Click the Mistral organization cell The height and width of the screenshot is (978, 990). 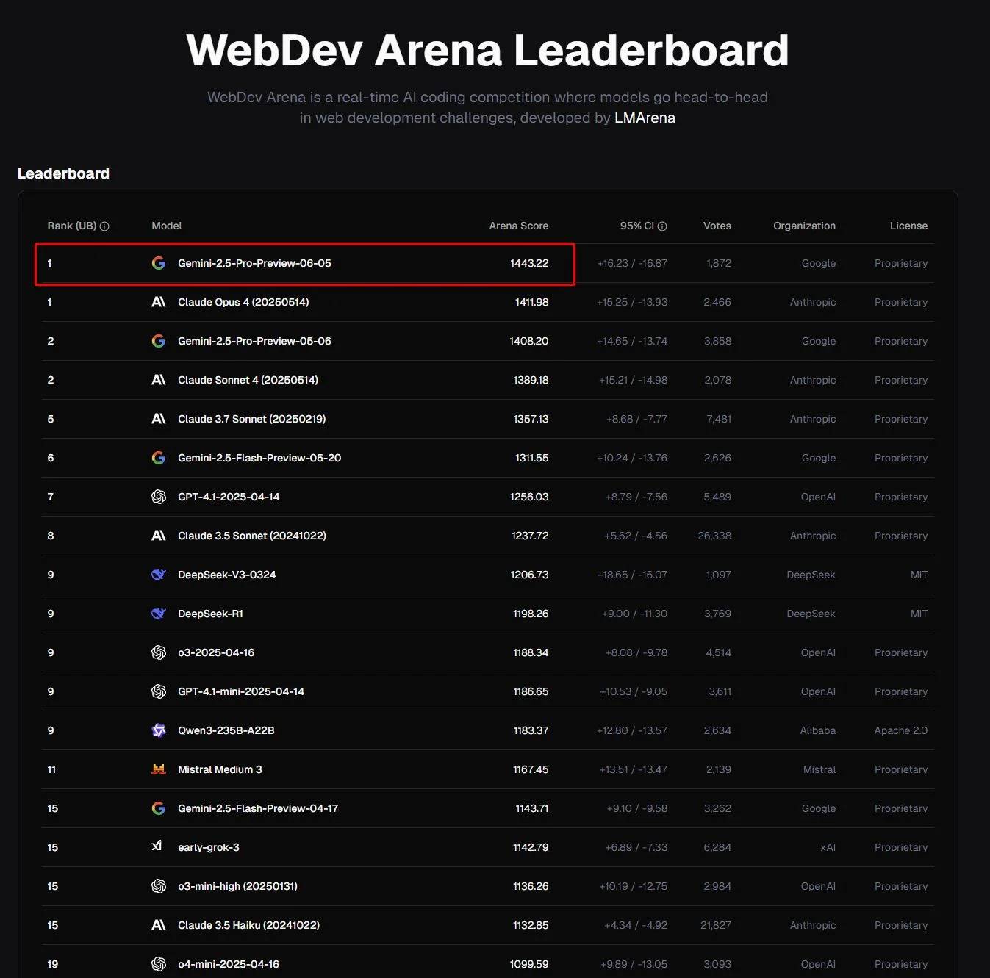819,769
